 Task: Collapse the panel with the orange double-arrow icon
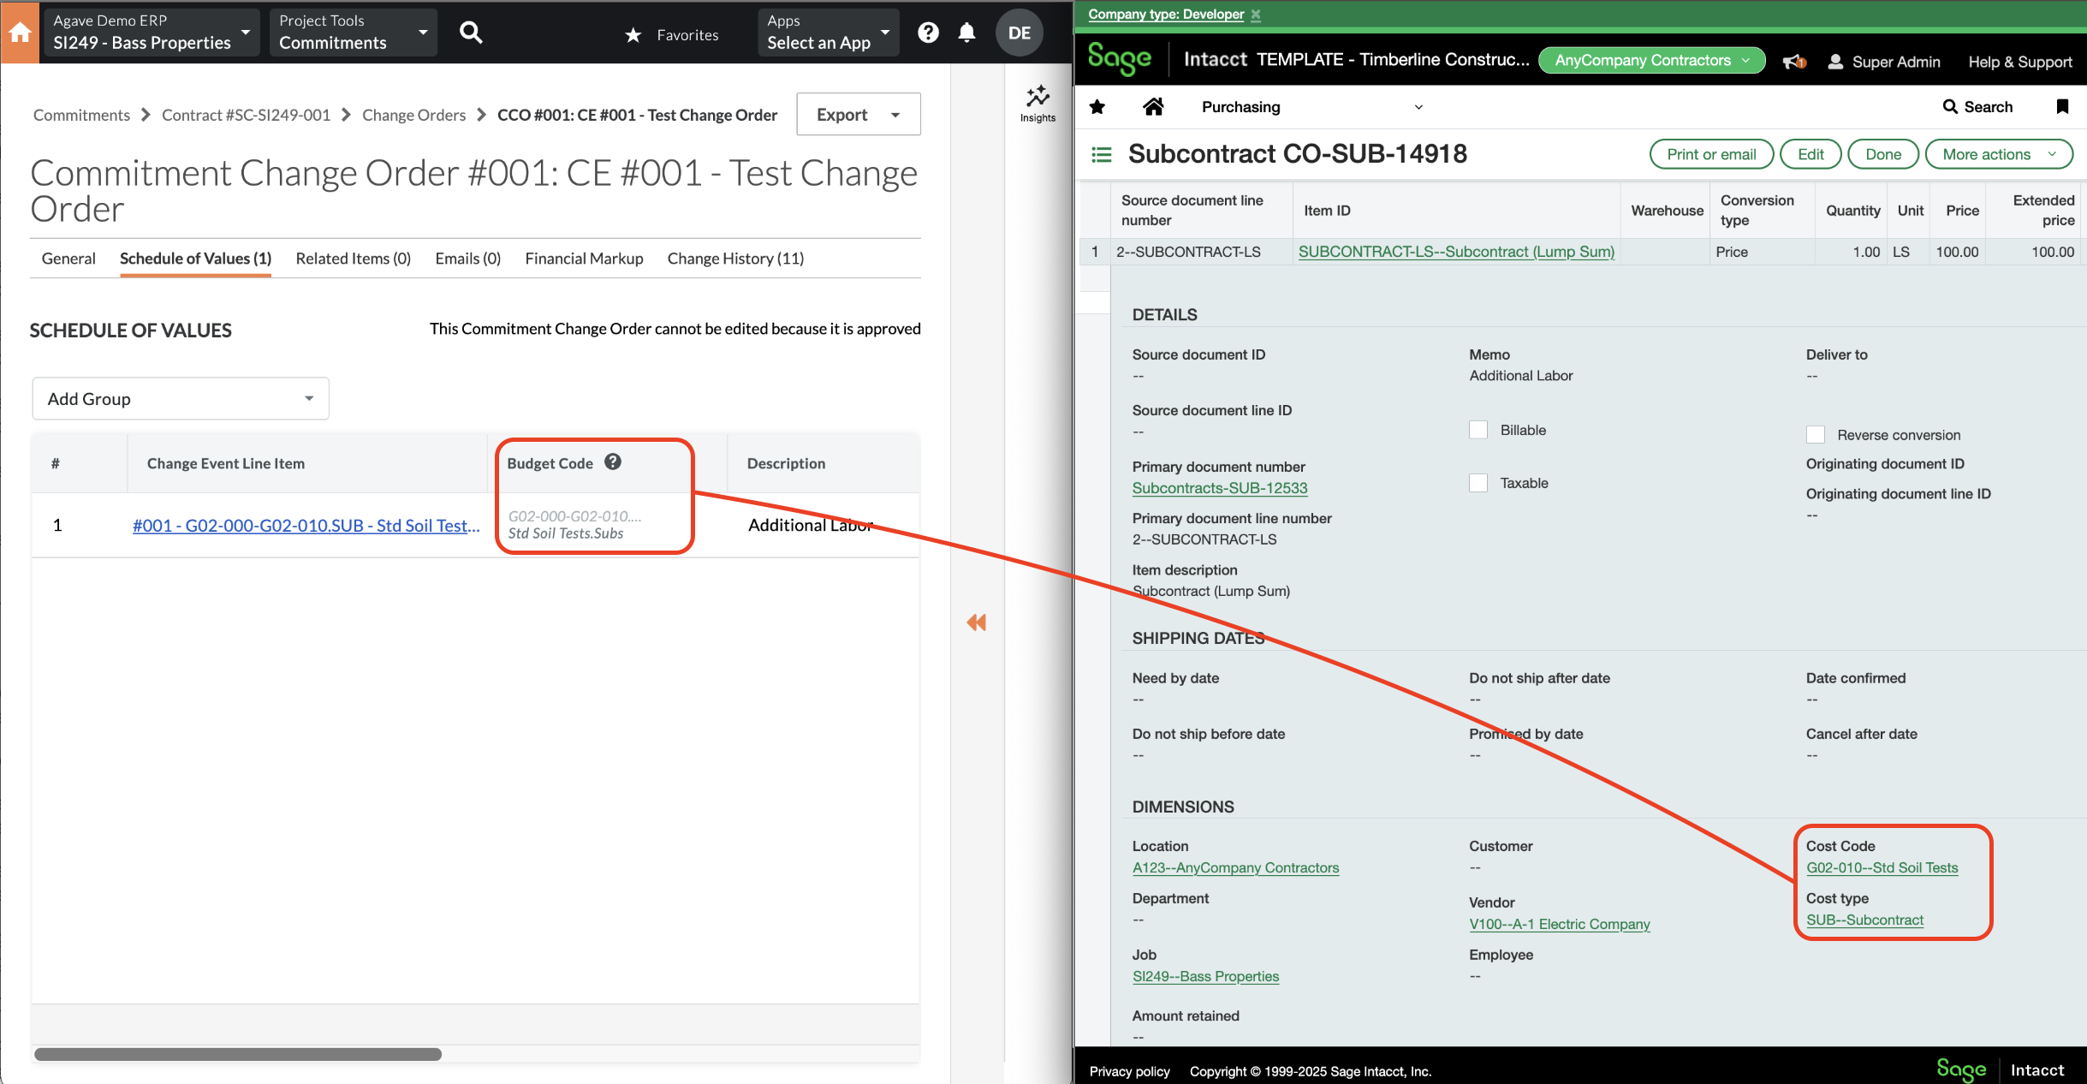[976, 622]
